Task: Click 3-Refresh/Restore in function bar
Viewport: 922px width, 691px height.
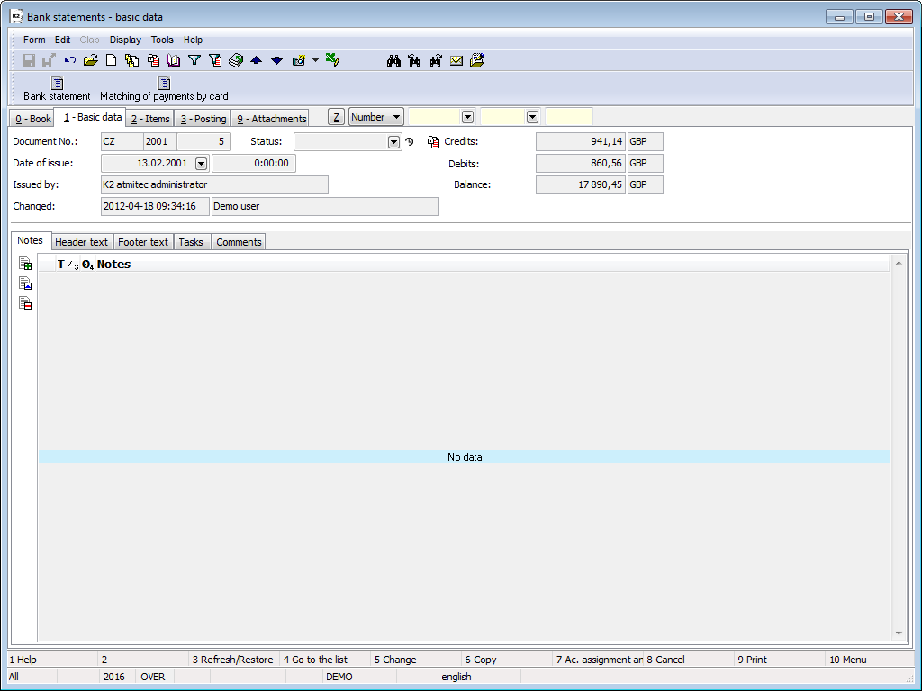Action: (233, 660)
